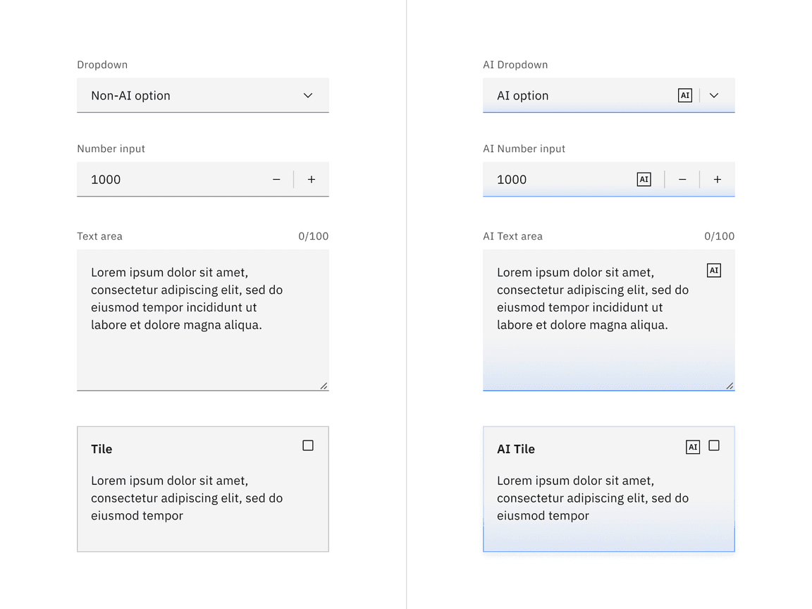The width and height of the screenshot is (812, 609).
Task: Expand the AI Dropdown via its chevron
Action: (714, 95)
